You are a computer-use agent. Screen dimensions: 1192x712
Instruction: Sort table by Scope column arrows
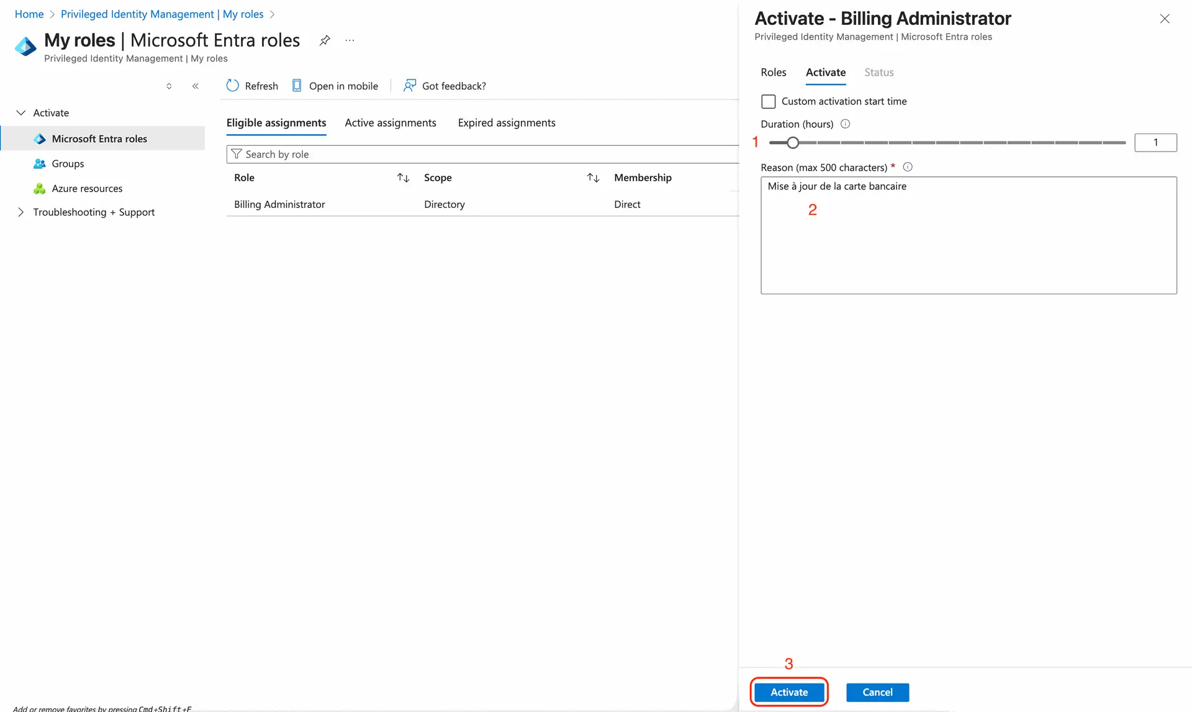(x=593, y=178)
